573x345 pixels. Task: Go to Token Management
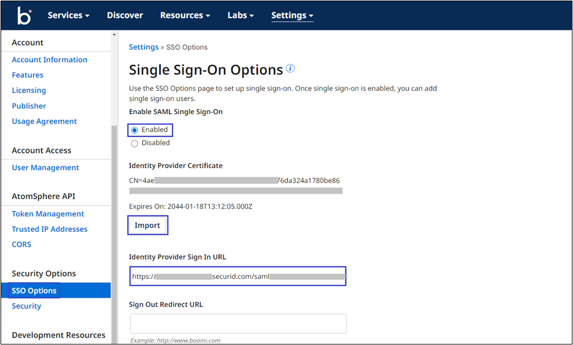click(48, 214)
